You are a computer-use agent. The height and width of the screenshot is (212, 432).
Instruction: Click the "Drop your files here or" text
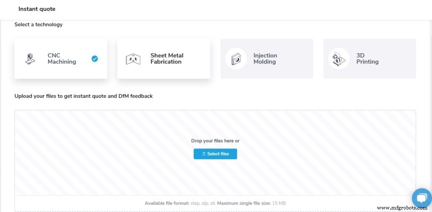tap(215, 141)
